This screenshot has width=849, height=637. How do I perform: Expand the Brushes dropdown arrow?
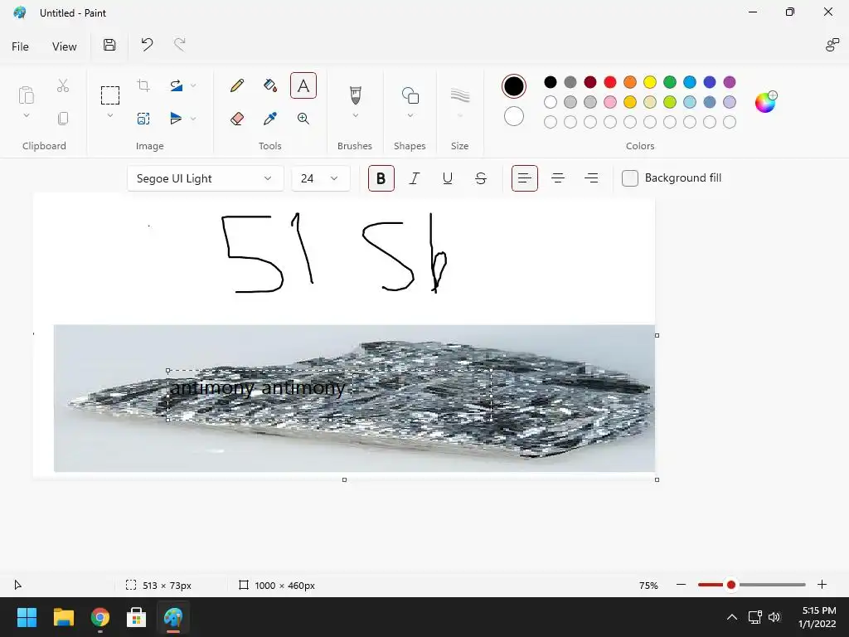tap(355, 115)
